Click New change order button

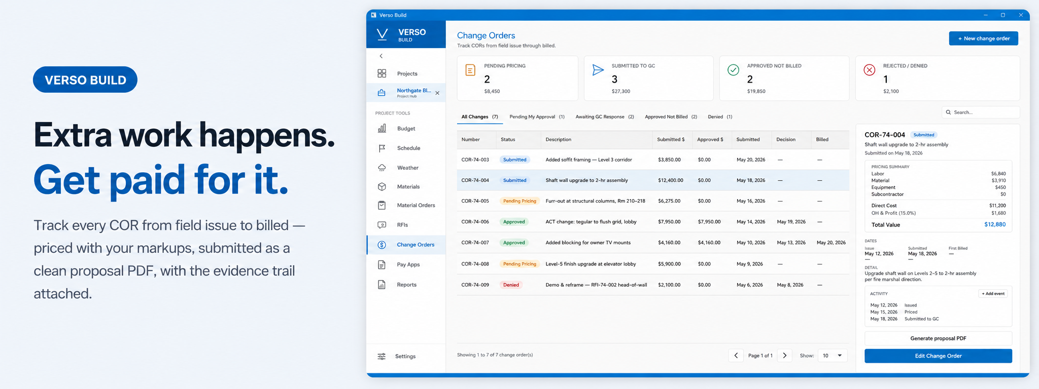point(983,38)
